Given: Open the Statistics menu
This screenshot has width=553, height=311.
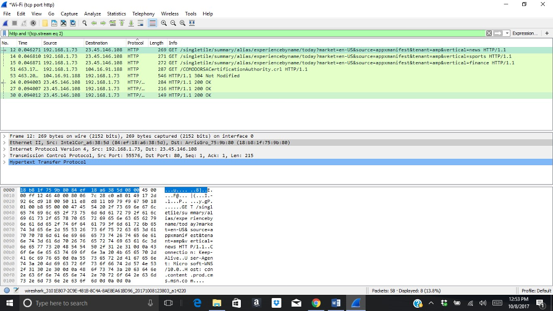Looking at the screenshot, I should 116,13.
